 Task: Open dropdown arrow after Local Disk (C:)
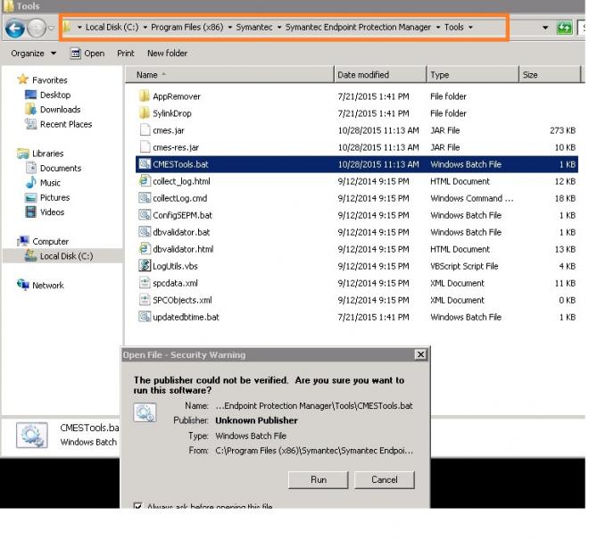coord(145,28)
